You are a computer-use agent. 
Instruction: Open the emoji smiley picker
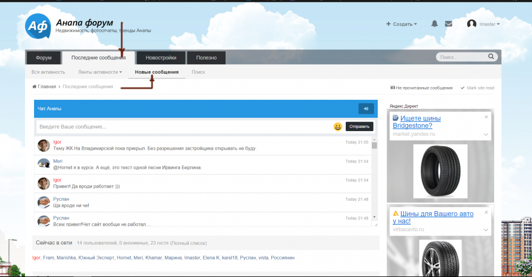[x=338, y=127]
